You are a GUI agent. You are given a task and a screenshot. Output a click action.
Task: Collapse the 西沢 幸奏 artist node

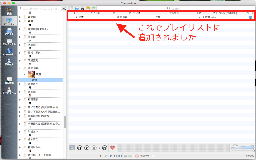point(20,68)
